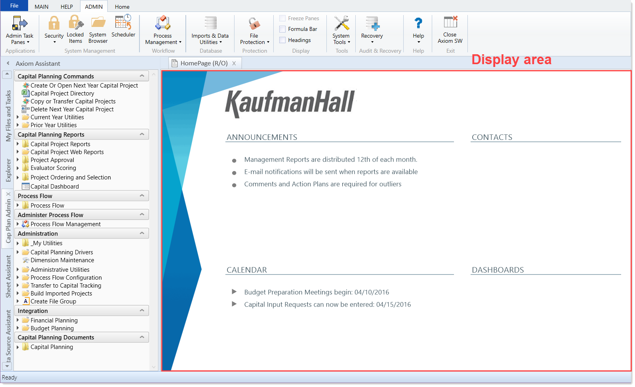Open the Help question mark icon

418,23
